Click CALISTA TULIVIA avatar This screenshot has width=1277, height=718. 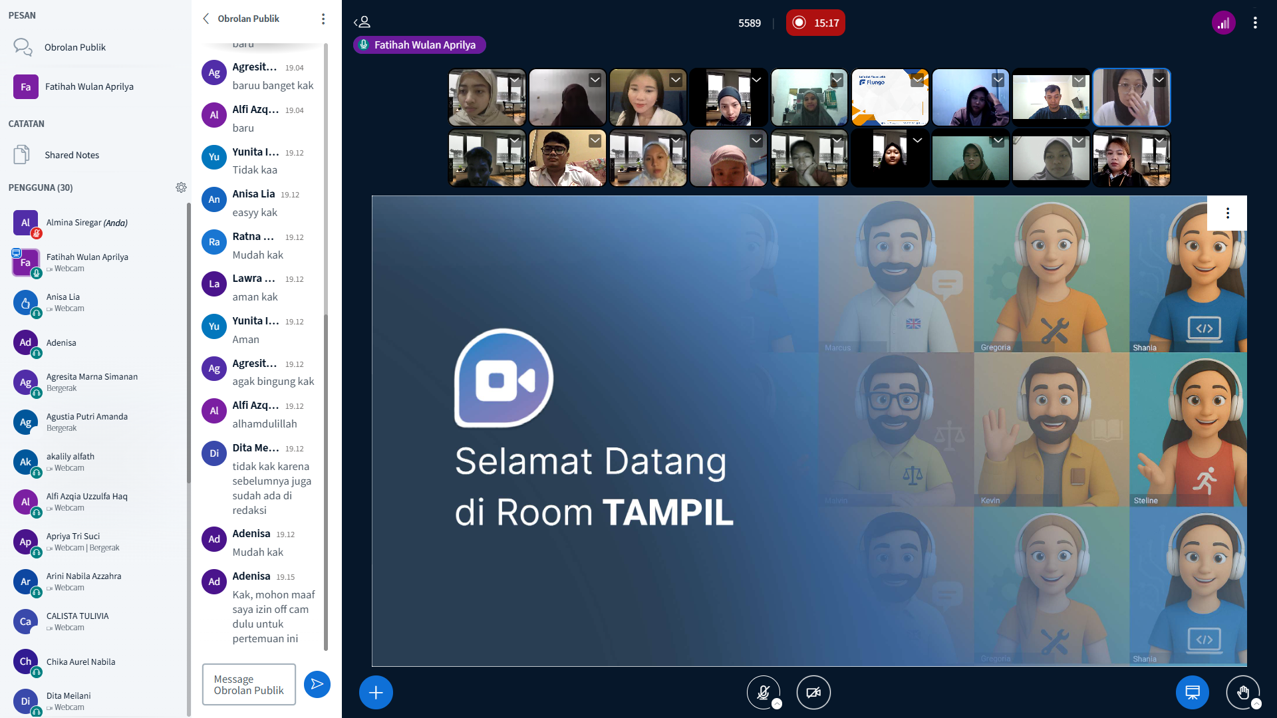tap(25, 622)
